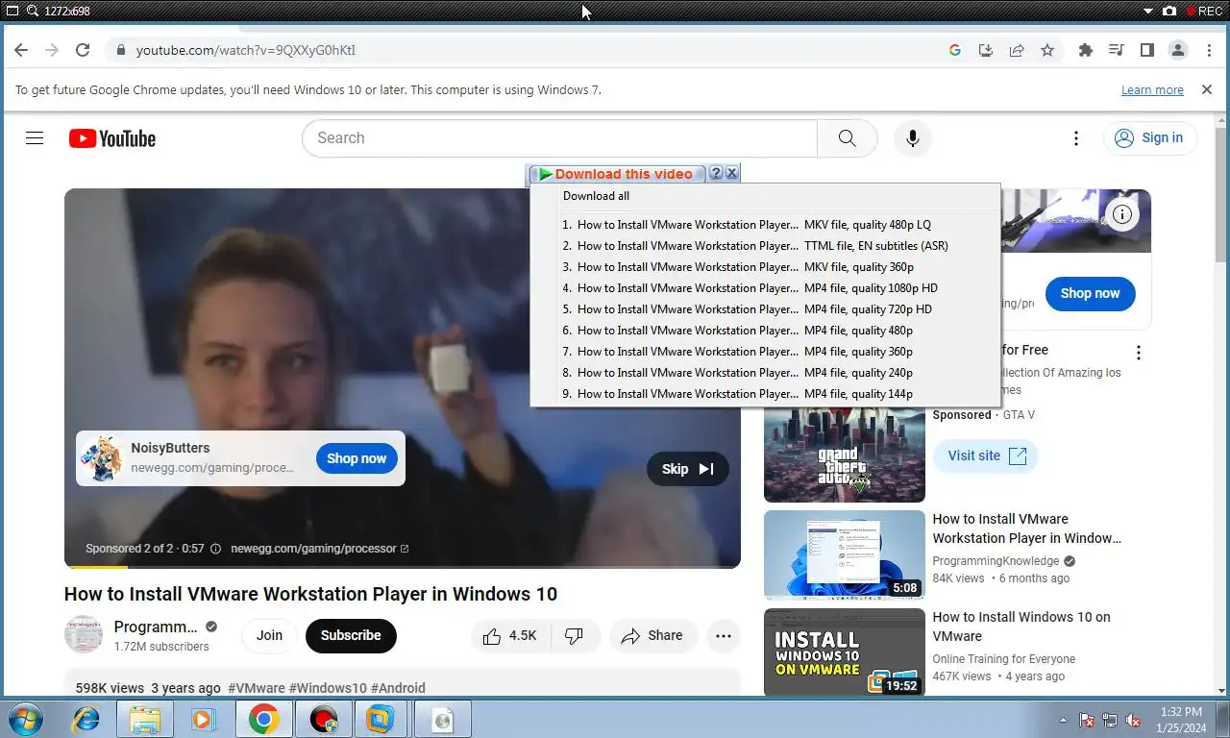Open the 5:08 VMware Workstation Player video thumbnail
The image size is (1230, 738).
(845, 555)
